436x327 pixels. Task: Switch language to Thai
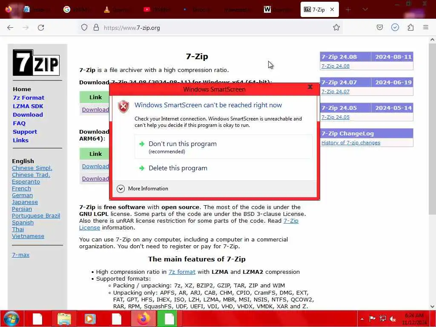point(18,229)
